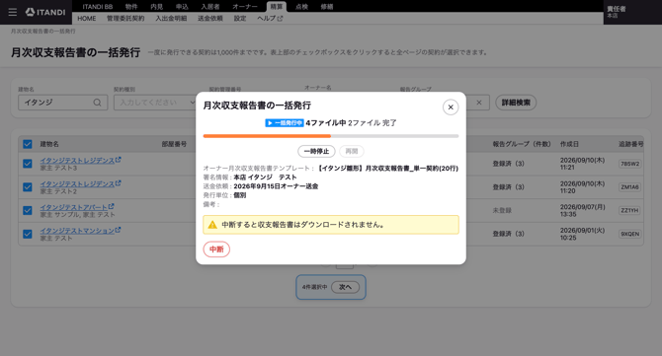Switch to 物件 tab

(131, 7)
